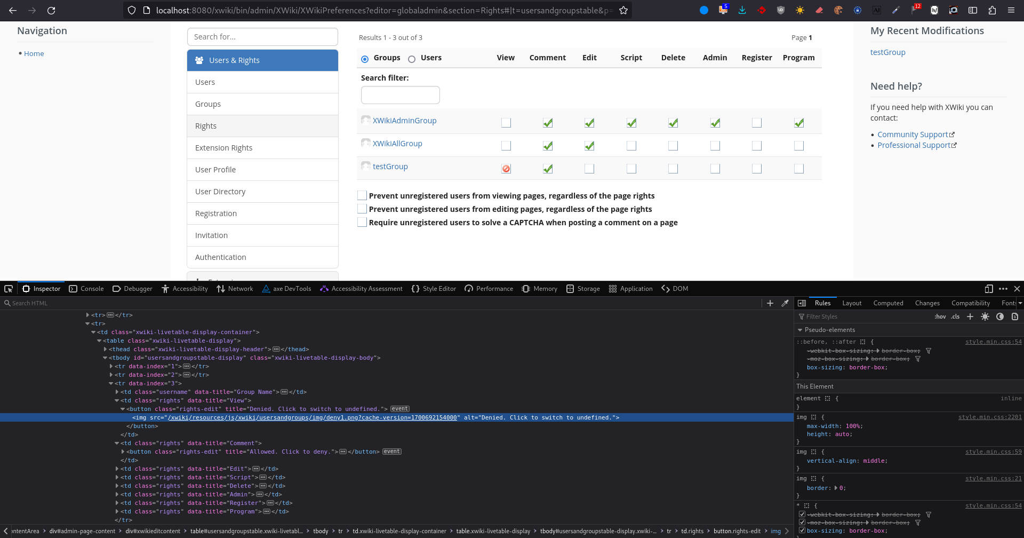The height and width of the screenshot is (538, 1024).
Task: Open the sidebar tabs overflow dropdown arrow
Action: click(x=1020, y=303)
